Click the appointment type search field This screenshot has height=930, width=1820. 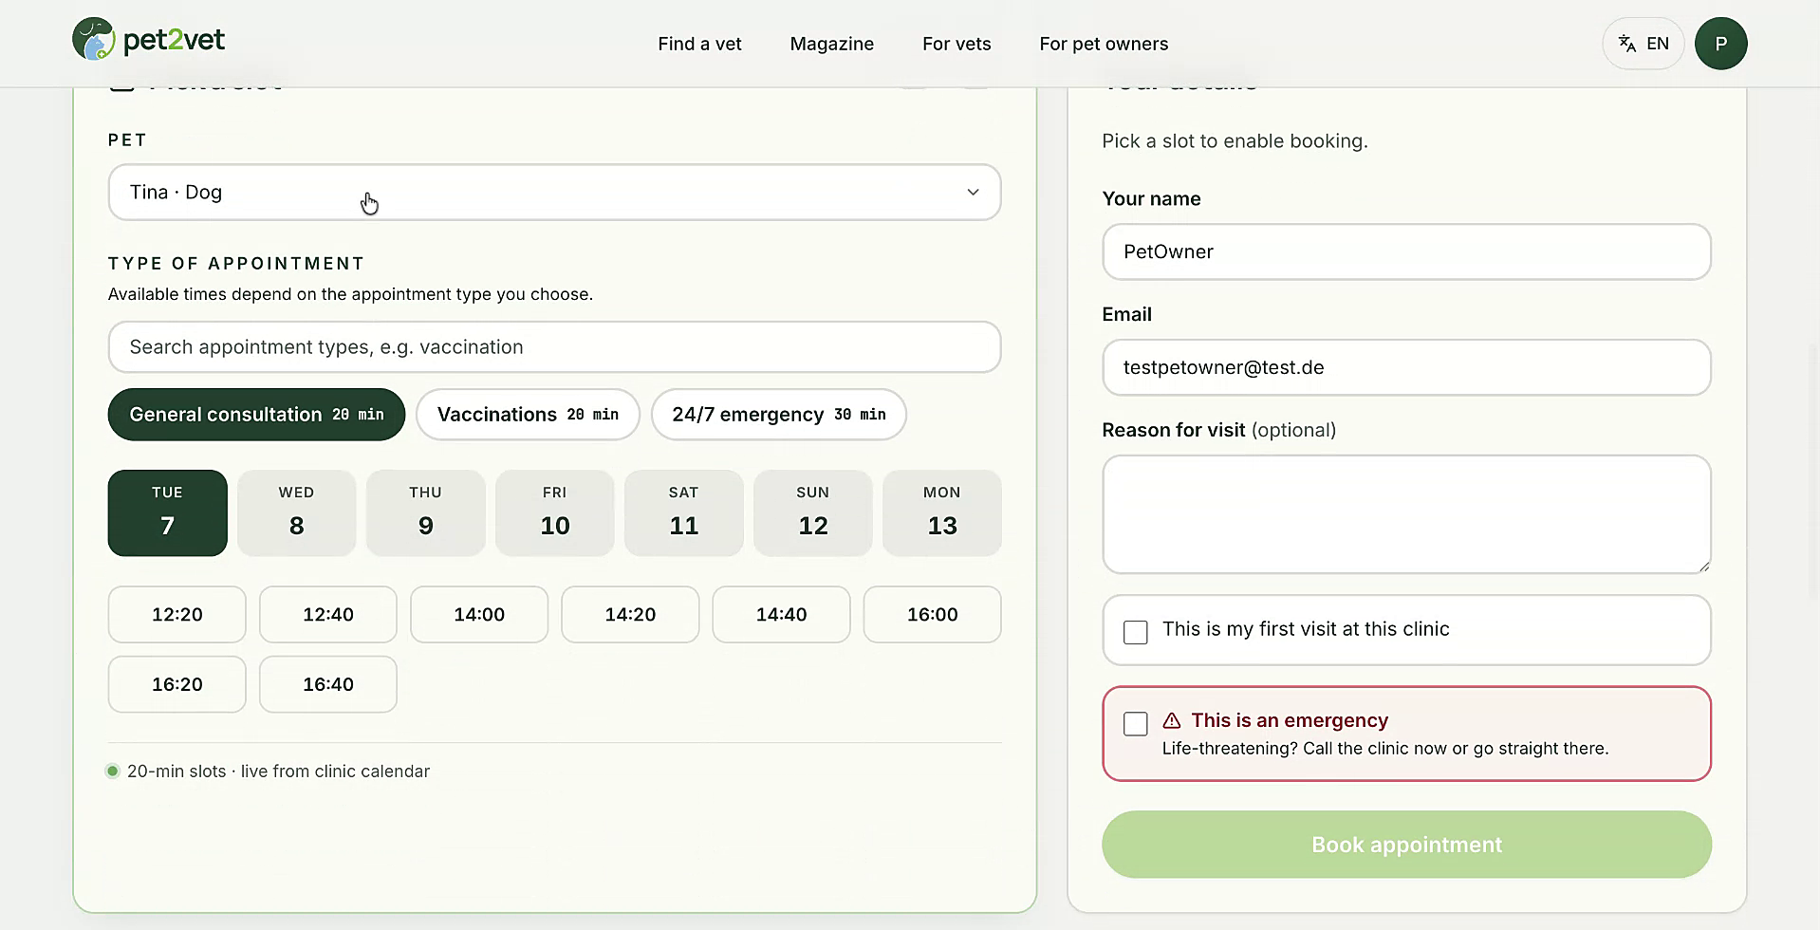pos(554,346)
